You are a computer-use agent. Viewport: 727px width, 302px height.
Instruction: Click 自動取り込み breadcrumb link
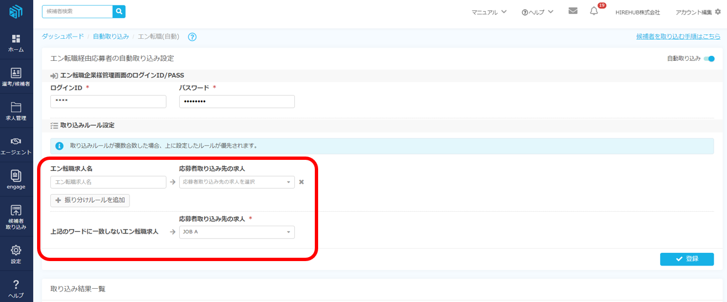111,37
